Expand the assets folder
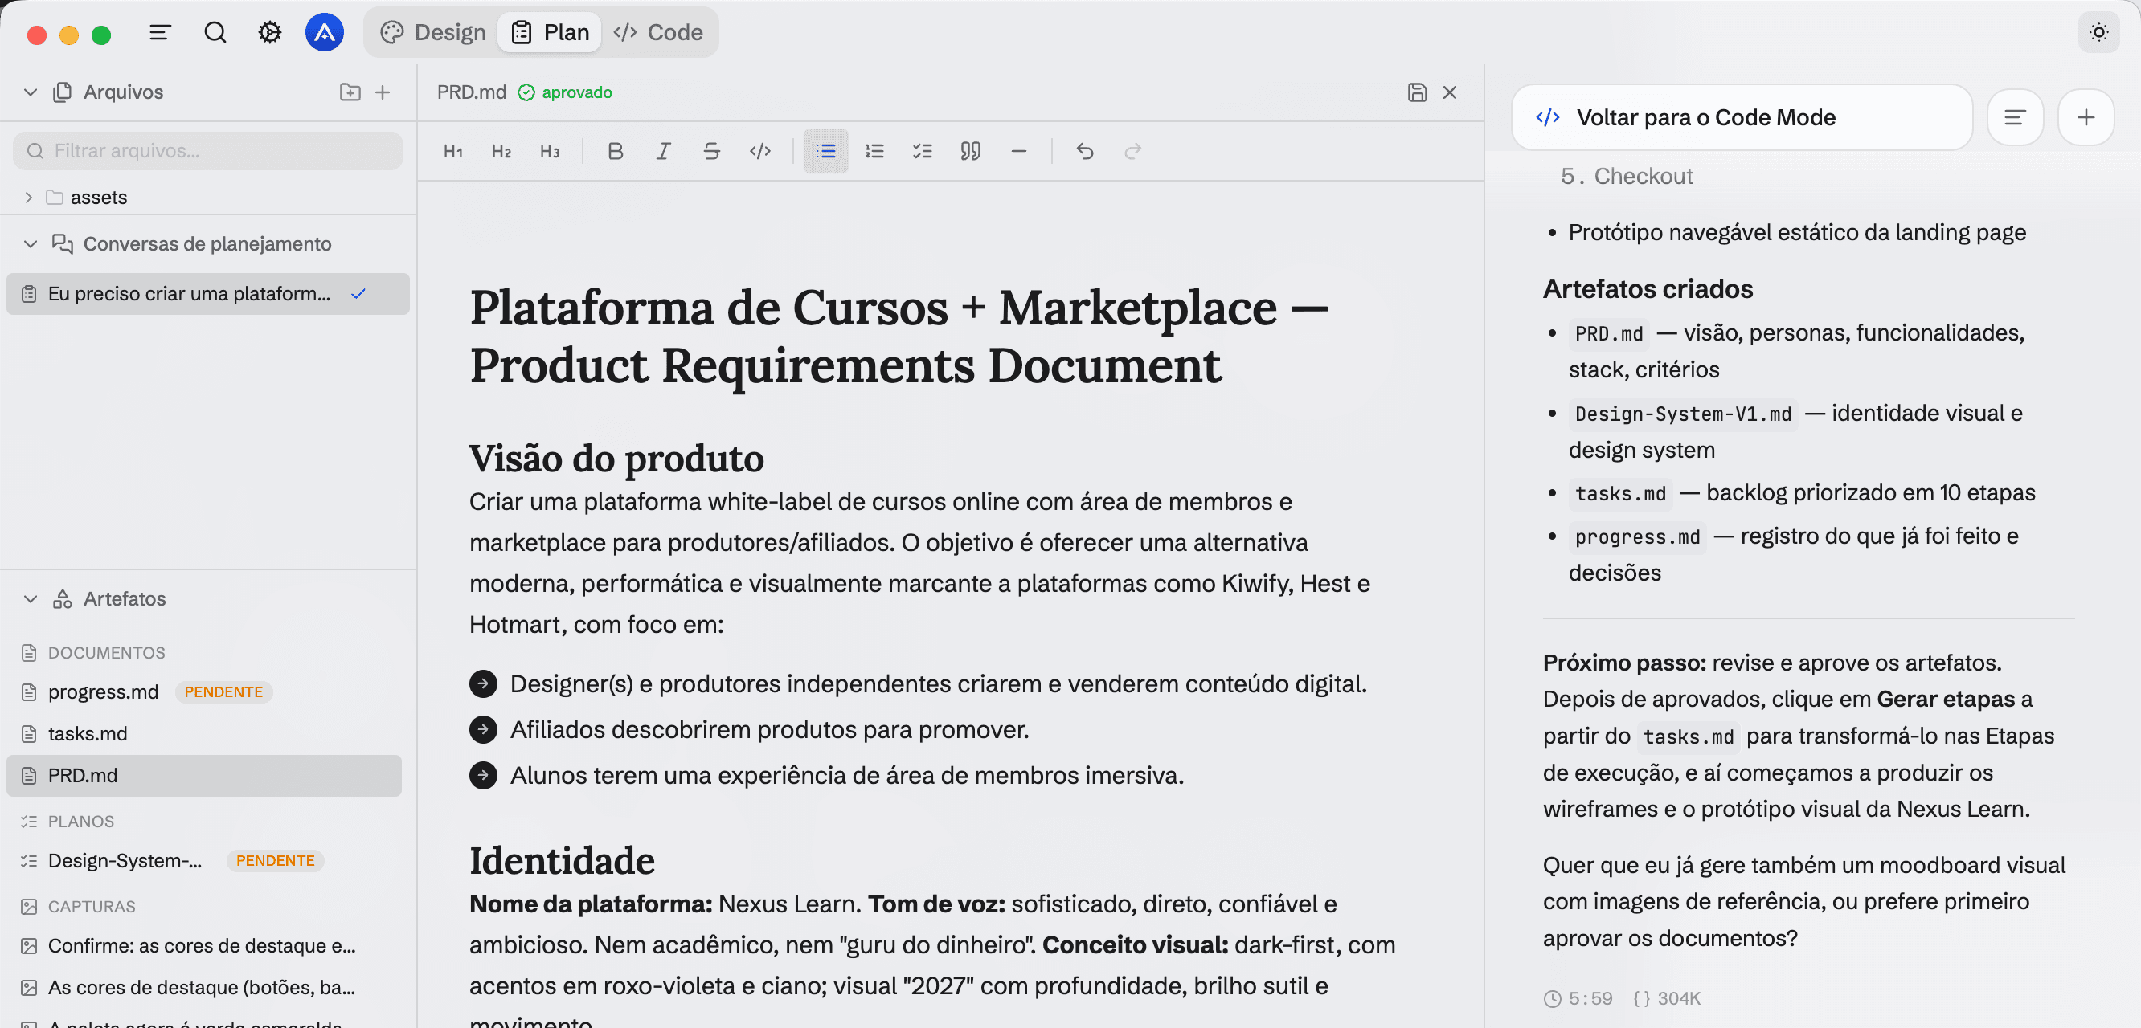The image size is (2141, 1028). (29, 198)
